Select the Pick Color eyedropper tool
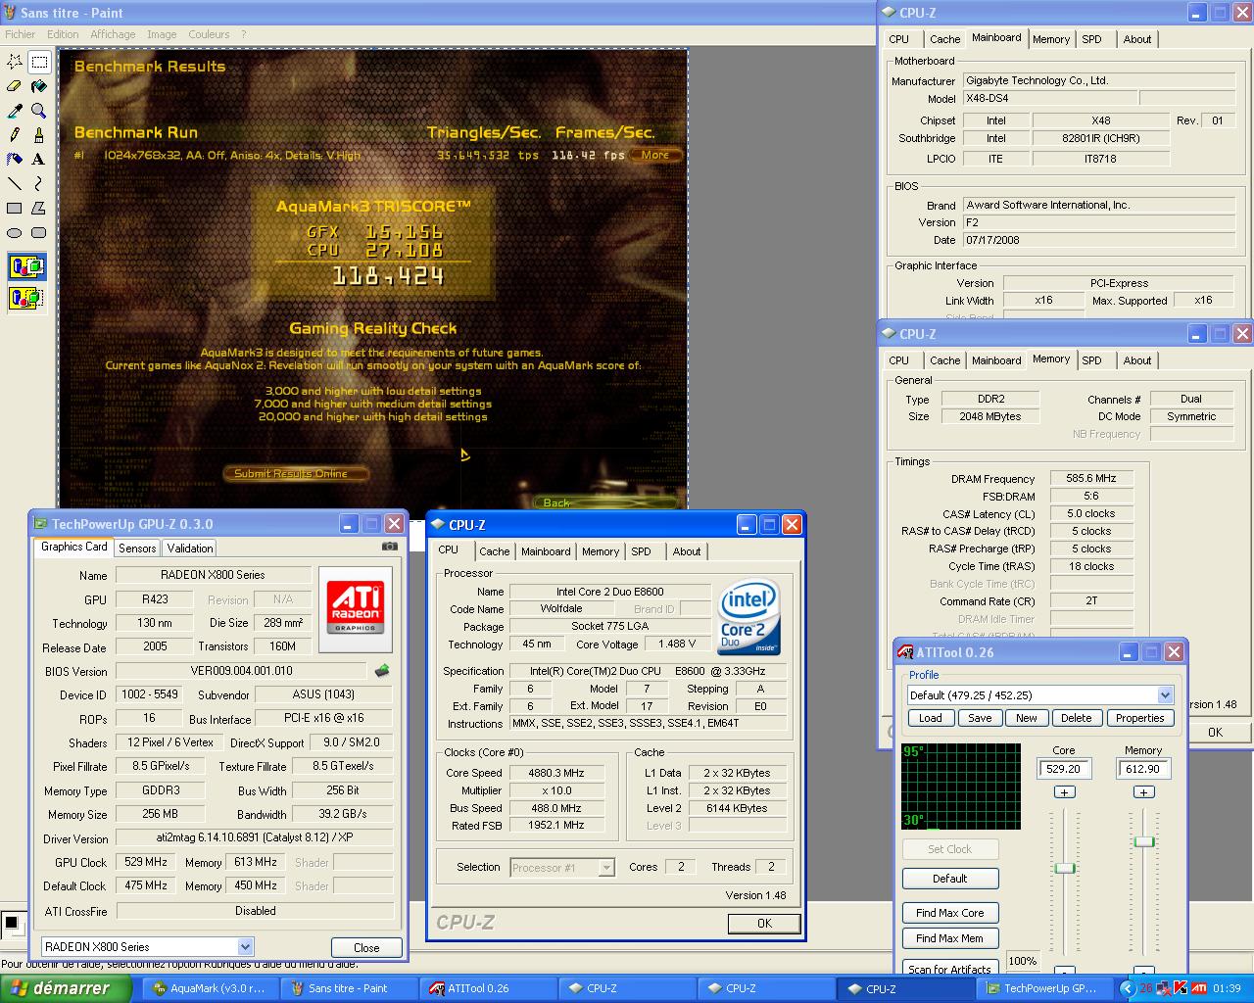Image resolution: width=1254 pixels, height=1003 pixels. pos(15,111)
